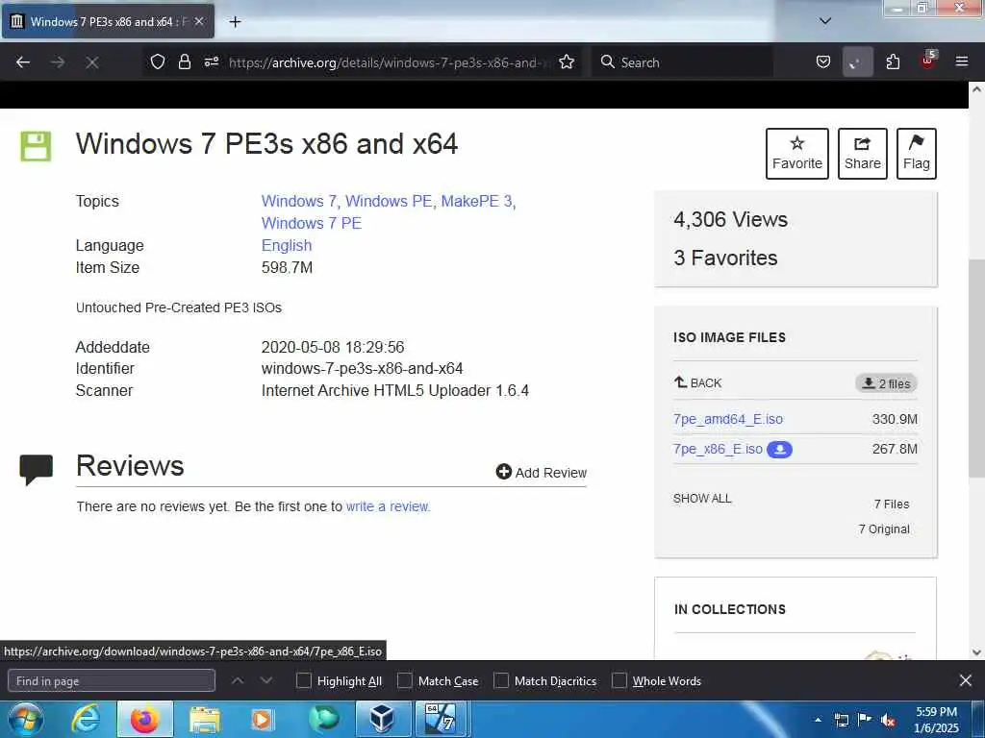Click Add Review
985x738 pixels.
click(541, 473)
